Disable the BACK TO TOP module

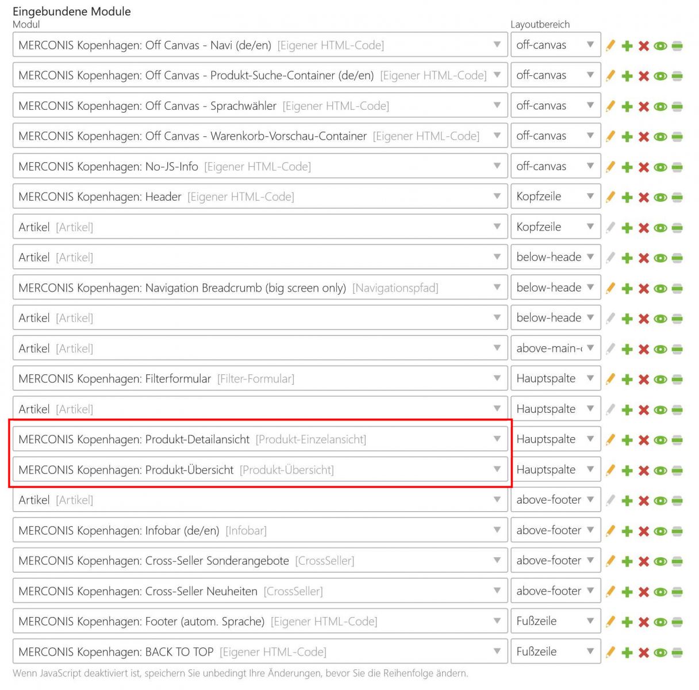[x=660, y=653]
